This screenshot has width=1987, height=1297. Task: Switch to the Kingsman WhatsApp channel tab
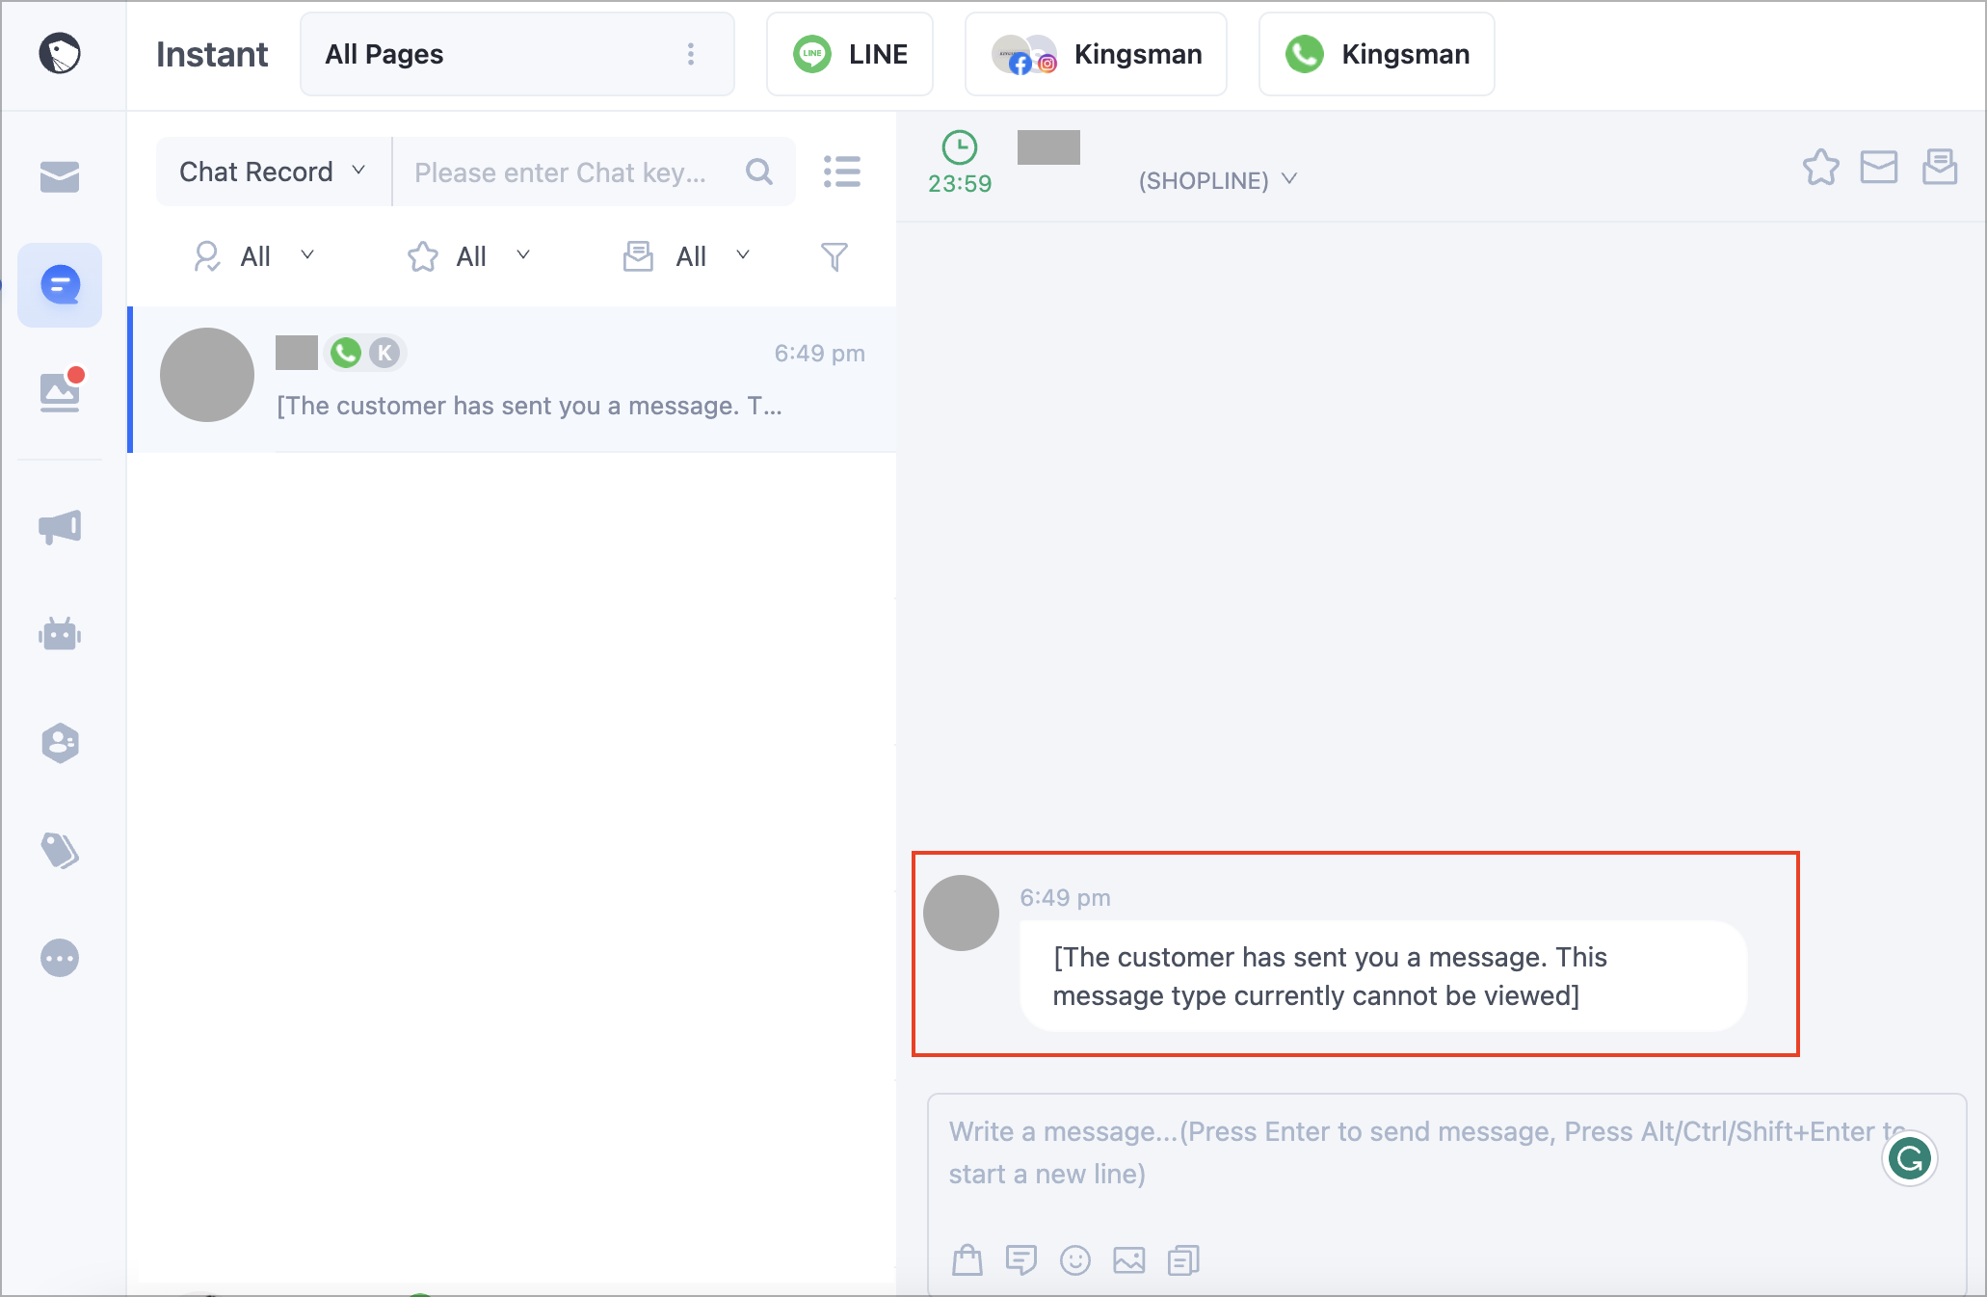tap(1376, 54)
